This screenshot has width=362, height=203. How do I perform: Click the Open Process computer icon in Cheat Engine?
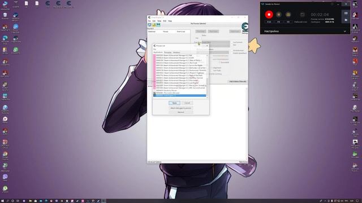149,25
